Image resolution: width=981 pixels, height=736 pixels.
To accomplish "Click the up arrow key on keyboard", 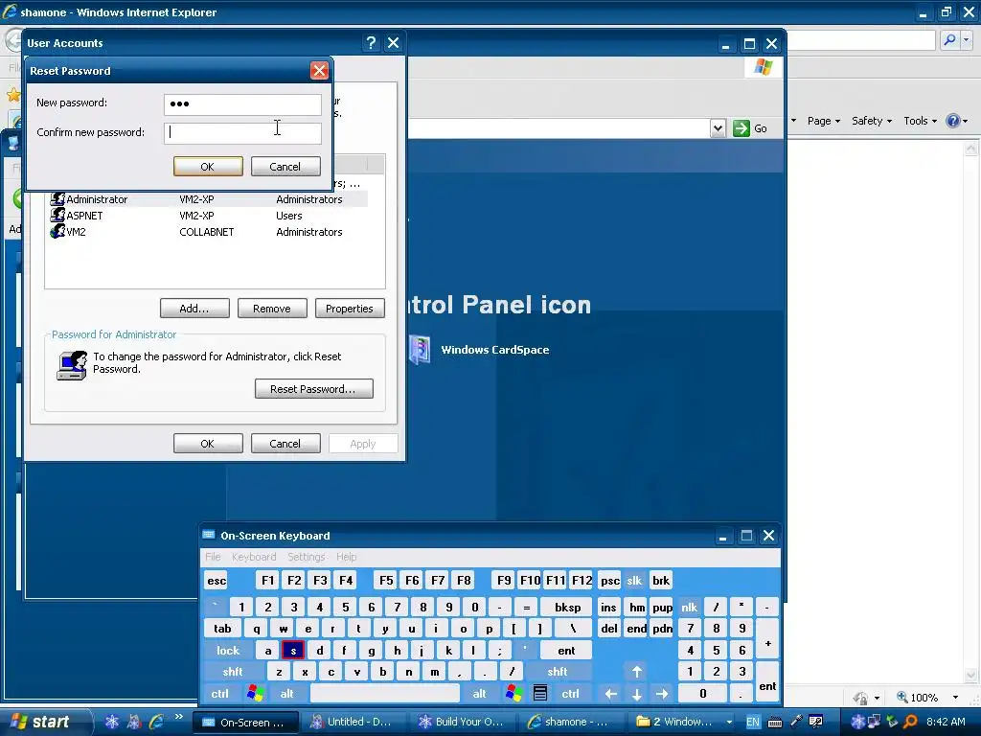I will (637, 672).
